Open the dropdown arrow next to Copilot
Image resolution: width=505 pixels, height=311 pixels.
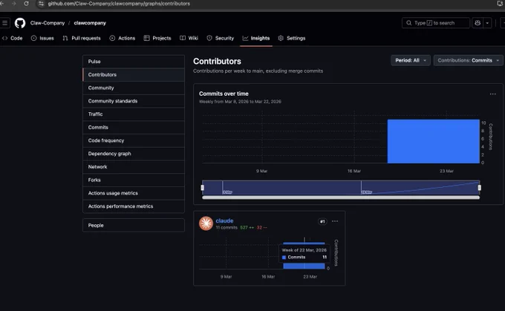(x=487, y=23)
